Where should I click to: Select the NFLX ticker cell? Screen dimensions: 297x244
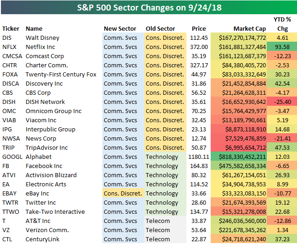(10, 47)
